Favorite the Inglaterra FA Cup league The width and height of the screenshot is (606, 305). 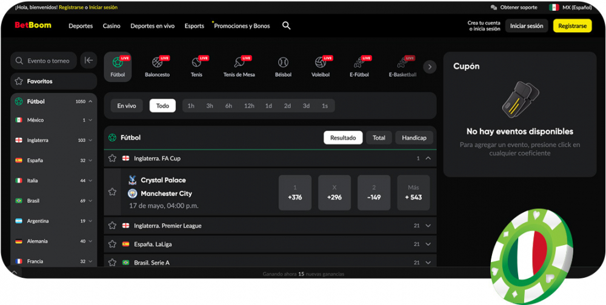[x=112, y=159]
